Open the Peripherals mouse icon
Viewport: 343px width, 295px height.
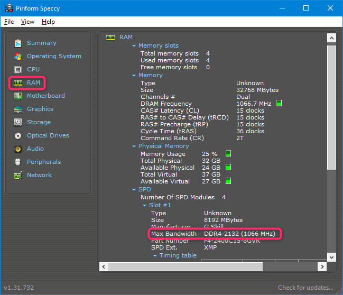[x=18, y=162]
